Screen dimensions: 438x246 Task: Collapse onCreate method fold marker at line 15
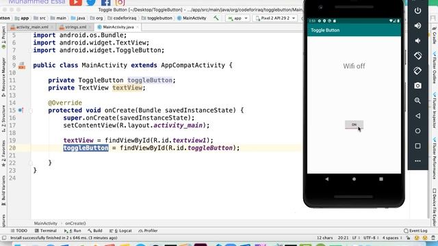(31, 111)
